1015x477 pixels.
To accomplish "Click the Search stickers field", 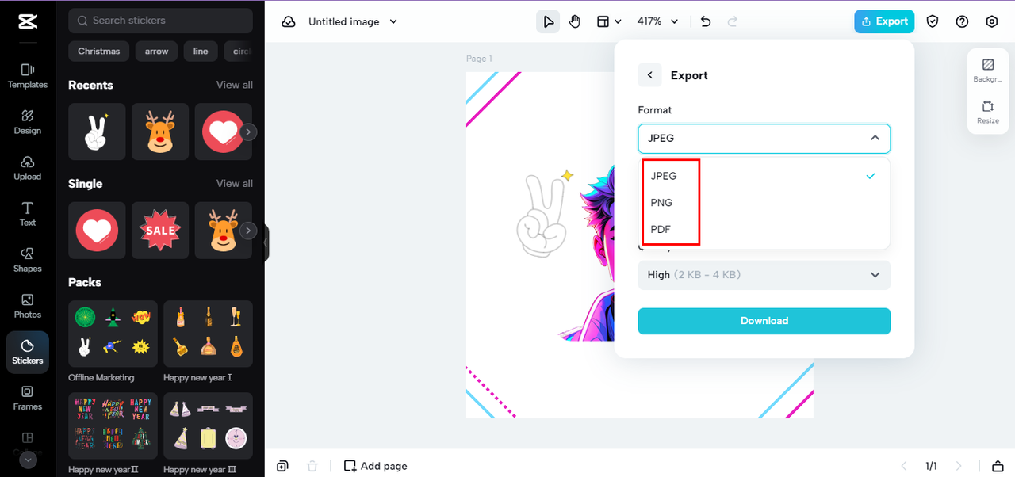I will [x=160, y=21].
